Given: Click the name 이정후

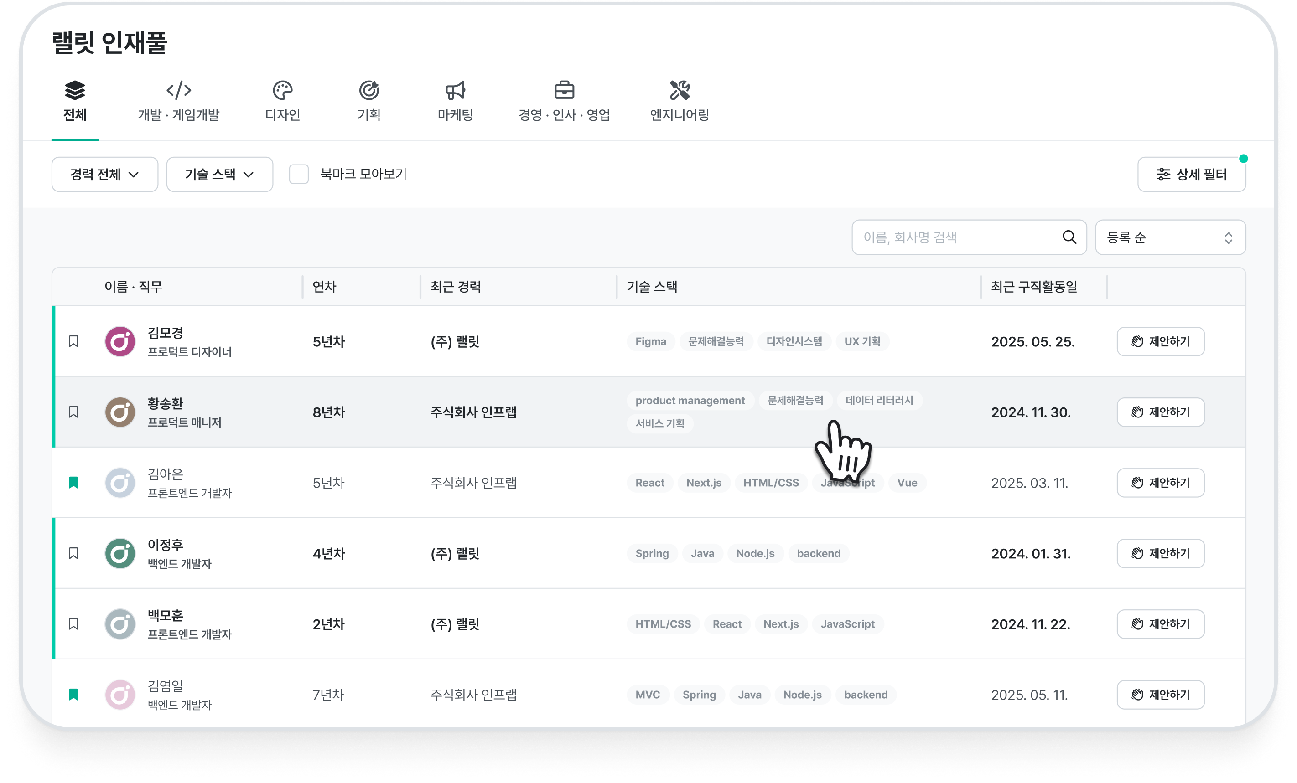Looking at the screenshot, I should [165, 544].
